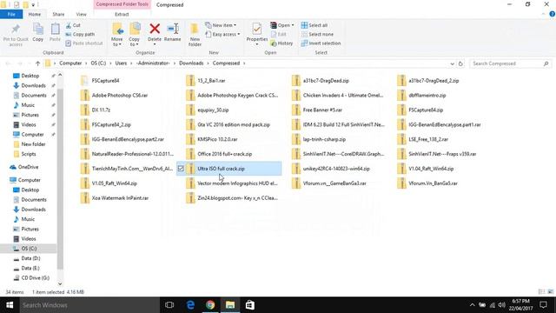Select CD Drive (G:) in navigation pane

35,278
